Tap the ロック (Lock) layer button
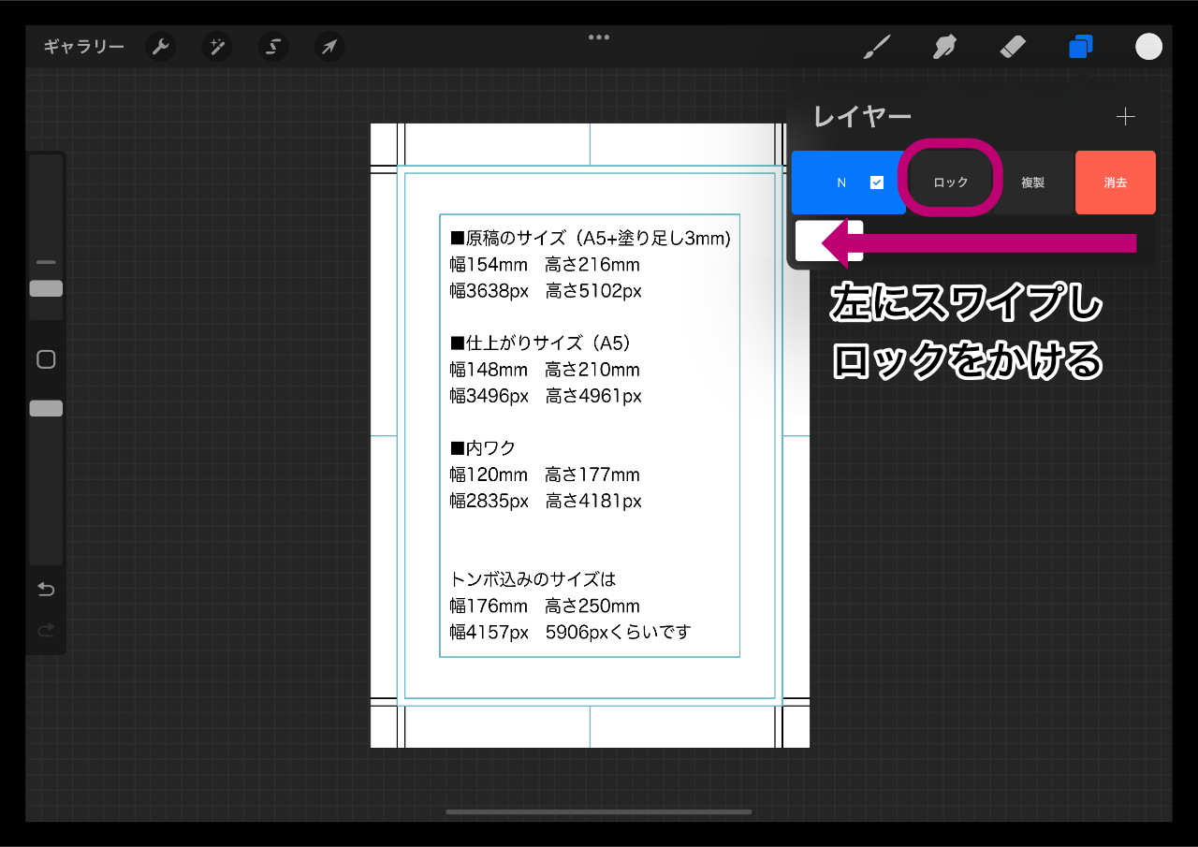This screenshot has height=847, width=1198. pyautogui.click(x=951, y=183)
